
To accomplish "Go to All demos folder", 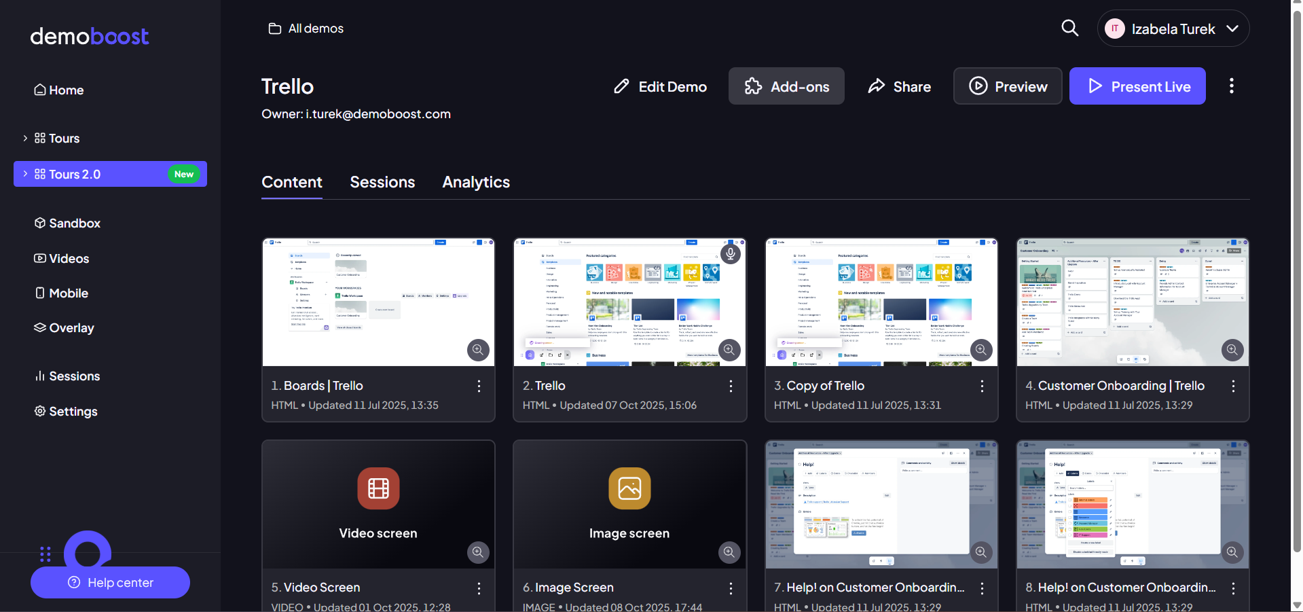I will (306, 29).
